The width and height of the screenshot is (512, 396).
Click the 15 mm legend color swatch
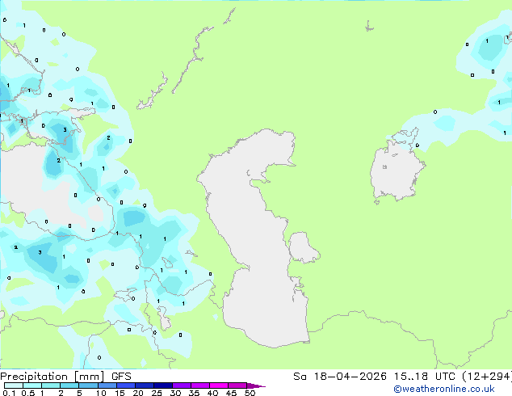pos(125,385)
